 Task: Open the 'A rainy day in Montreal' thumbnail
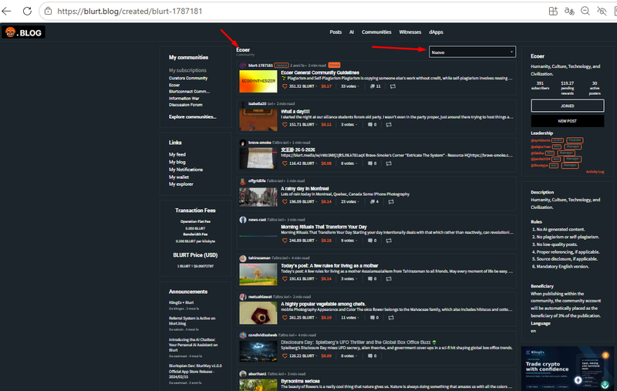[x=258, y=197]
